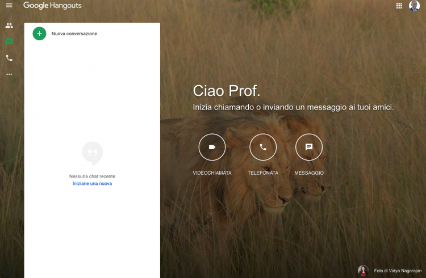
Task: Click the photographer's avatar thumbnail
Action: [x=363, y=271]
